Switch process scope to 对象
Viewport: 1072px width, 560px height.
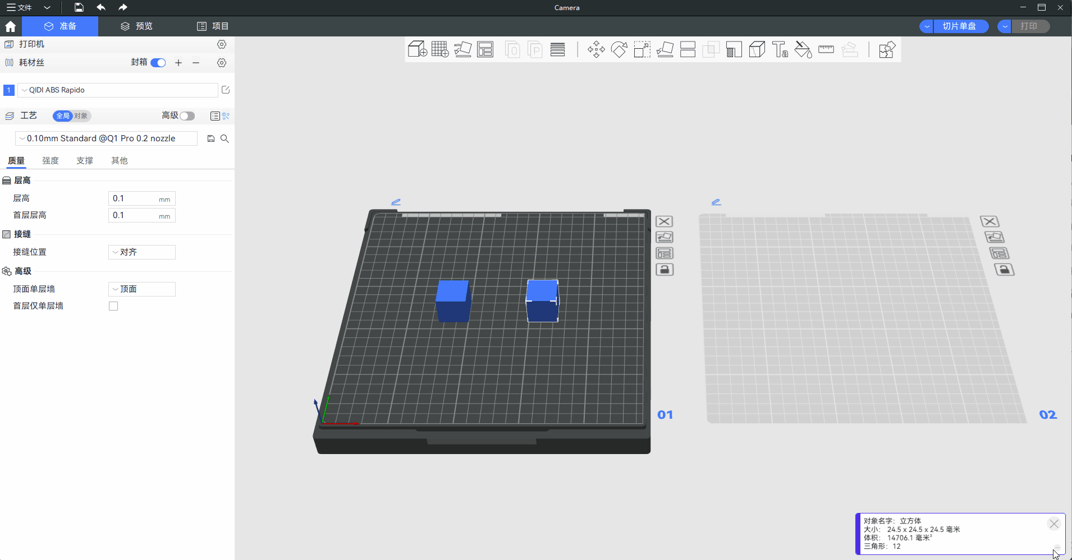pos(81,116)
